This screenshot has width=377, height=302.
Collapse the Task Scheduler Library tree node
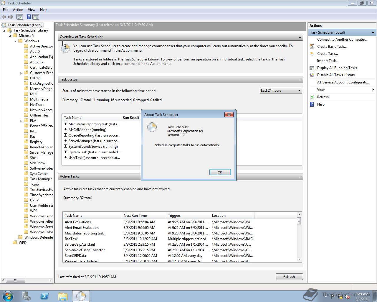pos(4,30)
